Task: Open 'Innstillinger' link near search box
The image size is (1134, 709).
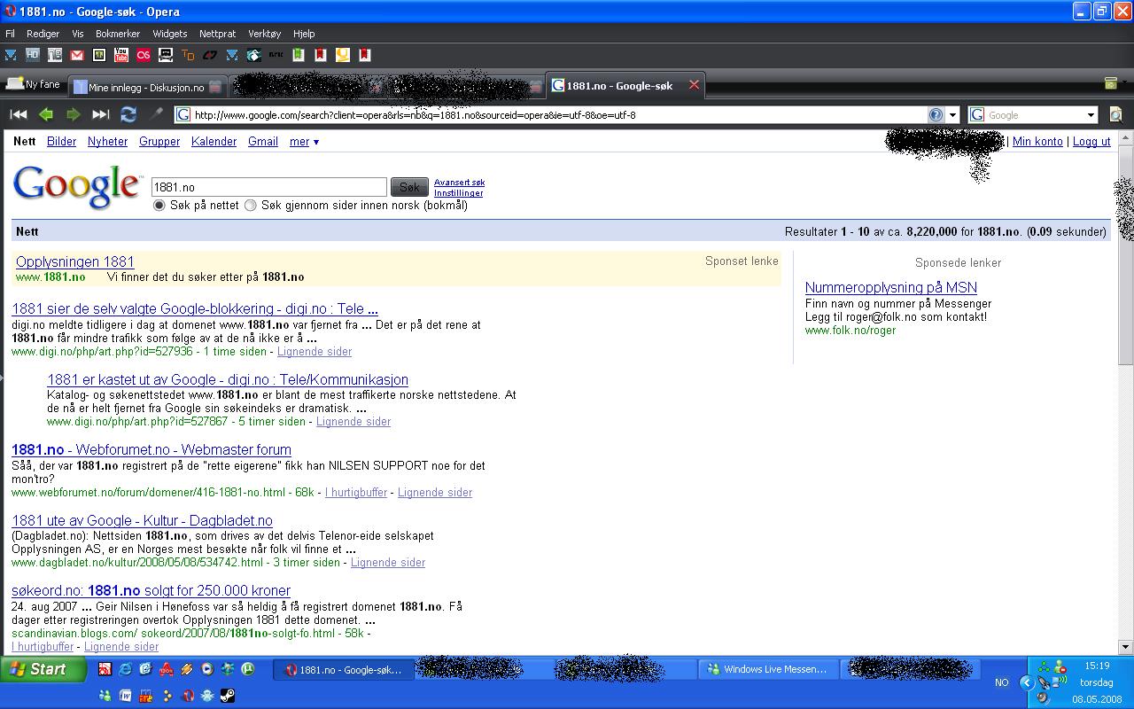Action: (x=458, y=193)
